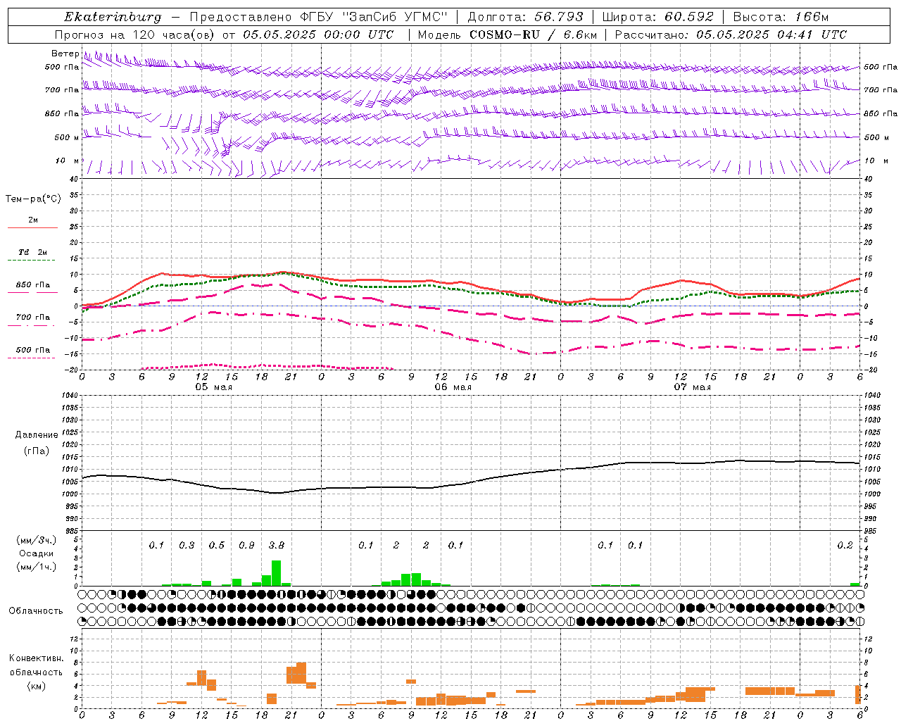The image size is (901, 721).
Task: Click the '(гПа)' unit under Давление
Action: (x=37, y=451)
